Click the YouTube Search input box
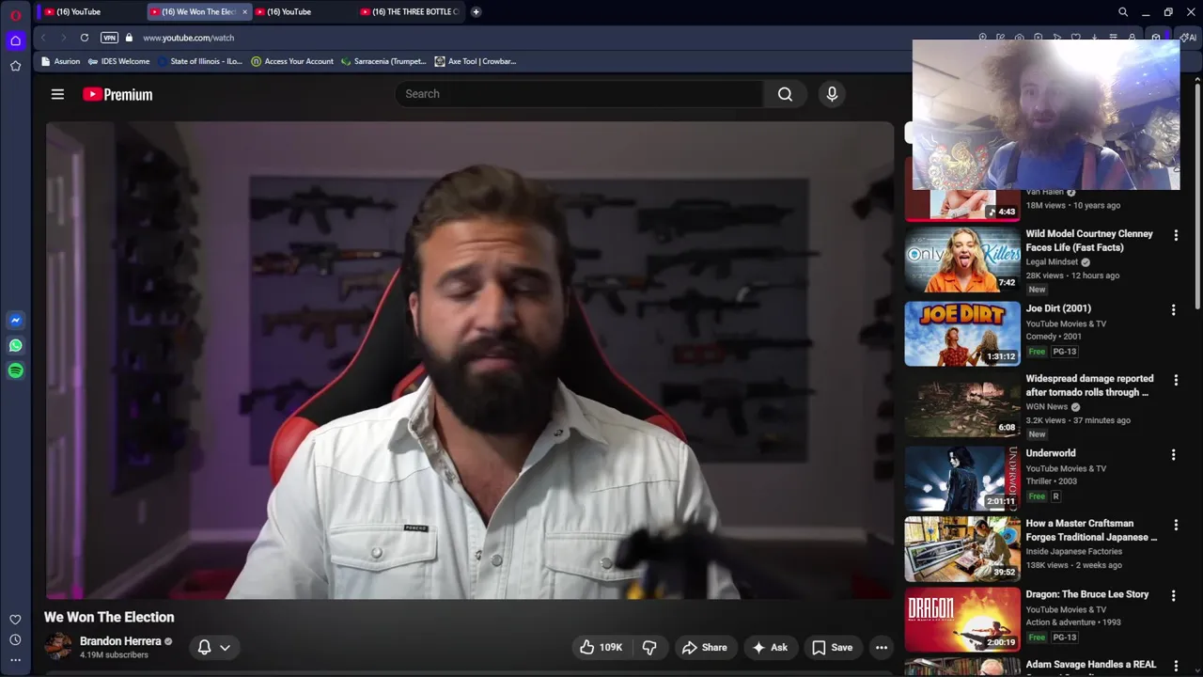This screenshot has width=1203, height=677. click(x=579, y=94)
